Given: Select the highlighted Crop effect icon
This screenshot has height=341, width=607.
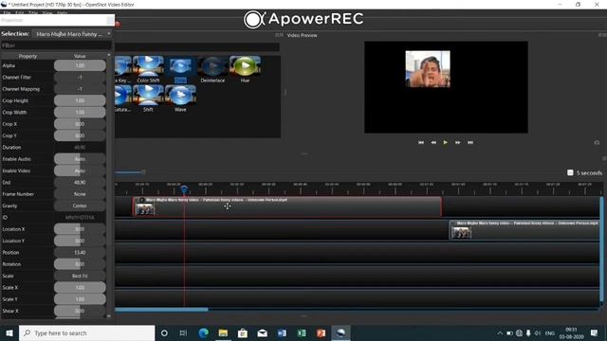Looking at the screenshot, I should click(x=180, y=66).
